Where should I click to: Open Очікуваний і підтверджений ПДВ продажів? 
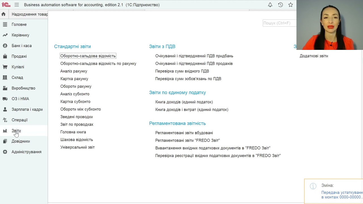coord(194,64)
